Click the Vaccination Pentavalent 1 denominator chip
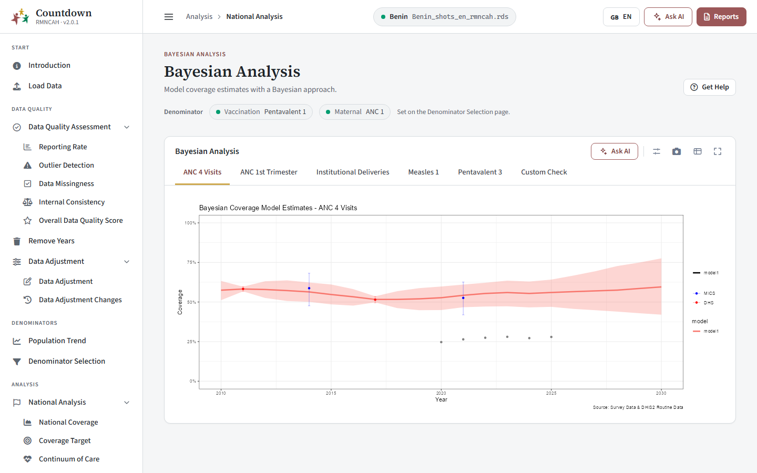This screenshot has width=757, height=473. point(261,112)
